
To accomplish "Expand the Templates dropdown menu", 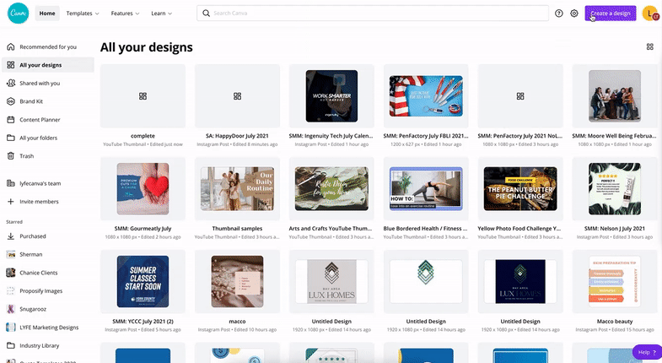I will pyautogui.click(x=83, y=14).
